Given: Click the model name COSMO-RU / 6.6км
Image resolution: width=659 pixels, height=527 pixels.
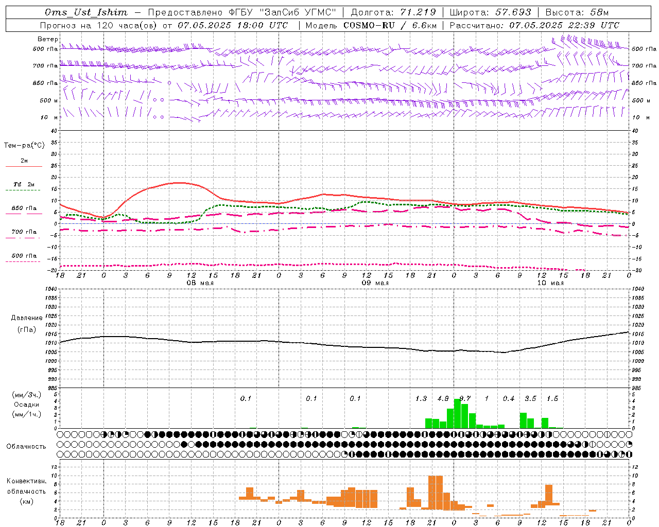Looking at the screenshot, I should click(390, 25).
